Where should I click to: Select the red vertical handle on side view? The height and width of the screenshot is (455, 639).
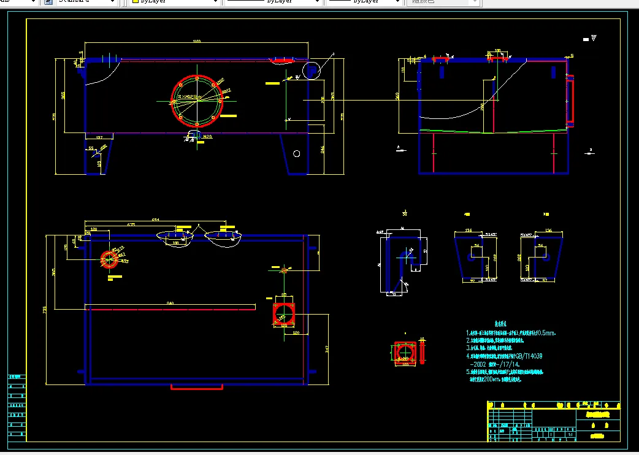point(570,101)
